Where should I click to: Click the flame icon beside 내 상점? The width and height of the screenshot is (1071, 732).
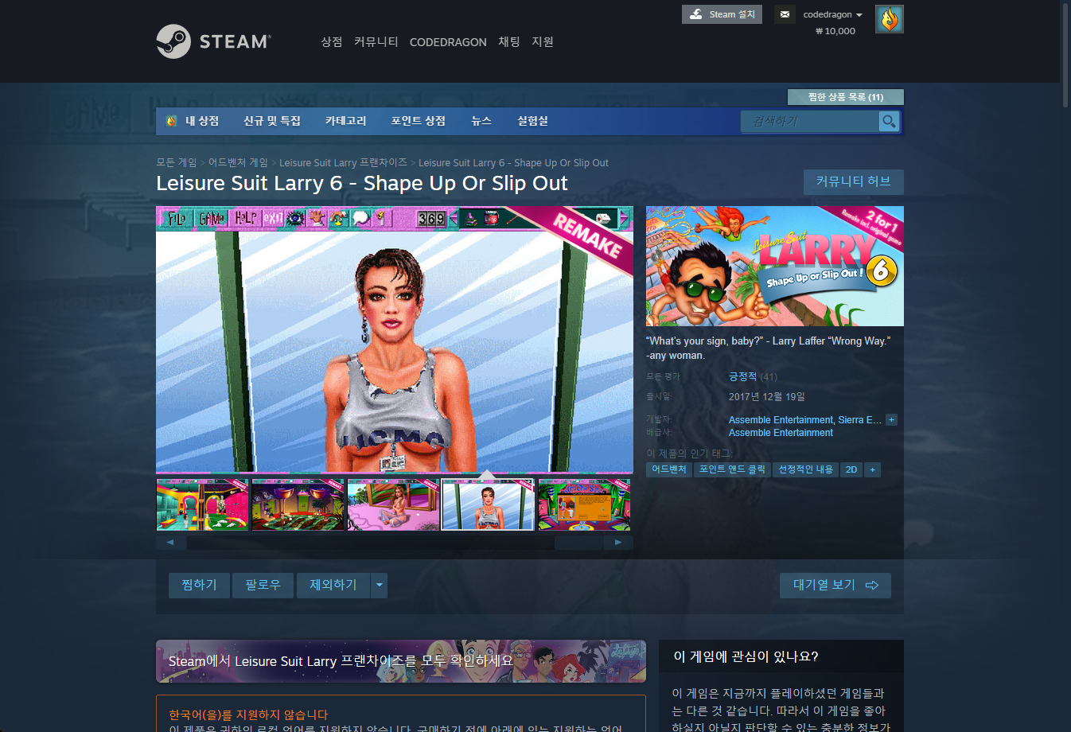point(171,121)
